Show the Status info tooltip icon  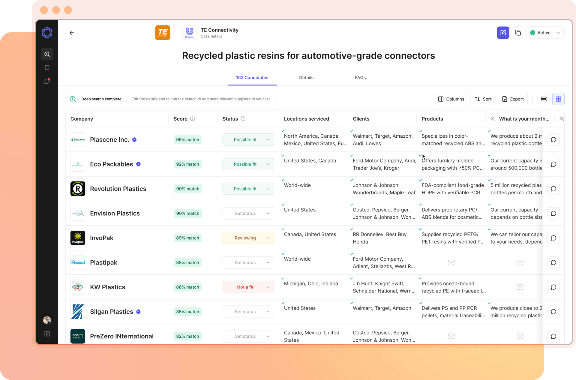[x=243, y=119]
